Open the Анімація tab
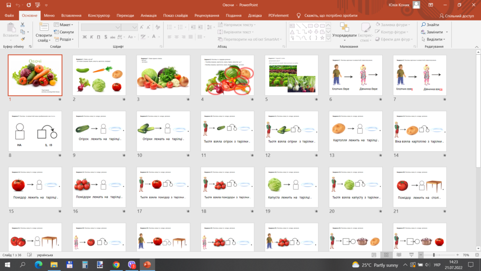 coord(148,15)
